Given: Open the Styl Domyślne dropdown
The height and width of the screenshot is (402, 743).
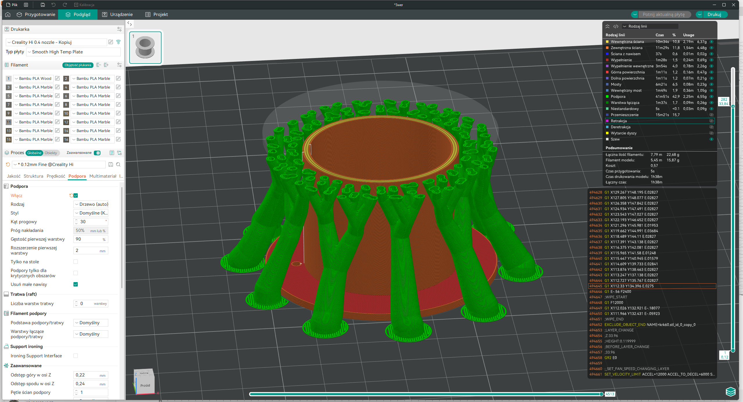Looking at the screenshot, I should click(x=91, y=213).
